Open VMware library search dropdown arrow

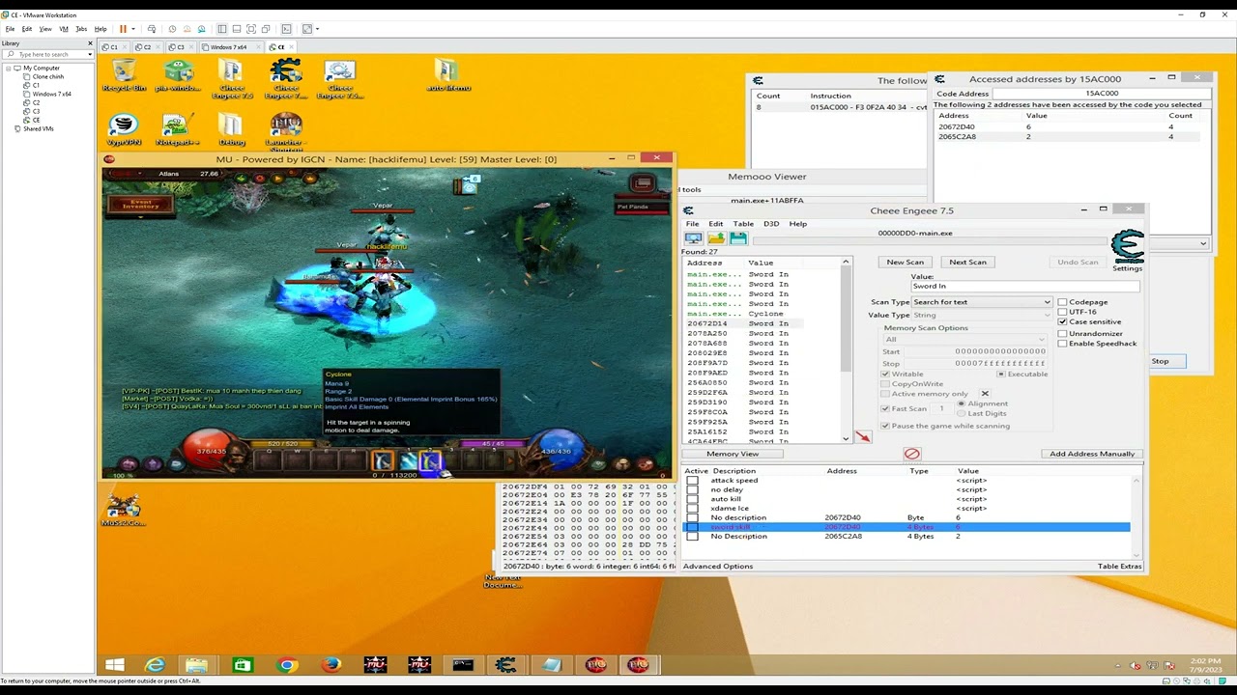90,54
